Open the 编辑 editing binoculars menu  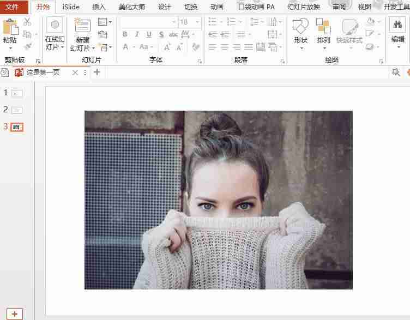tap(397, 33)
